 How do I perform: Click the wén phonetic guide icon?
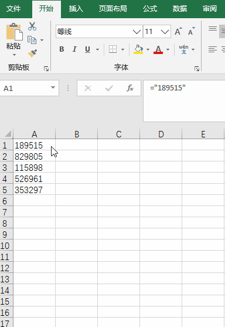[183, 49]
